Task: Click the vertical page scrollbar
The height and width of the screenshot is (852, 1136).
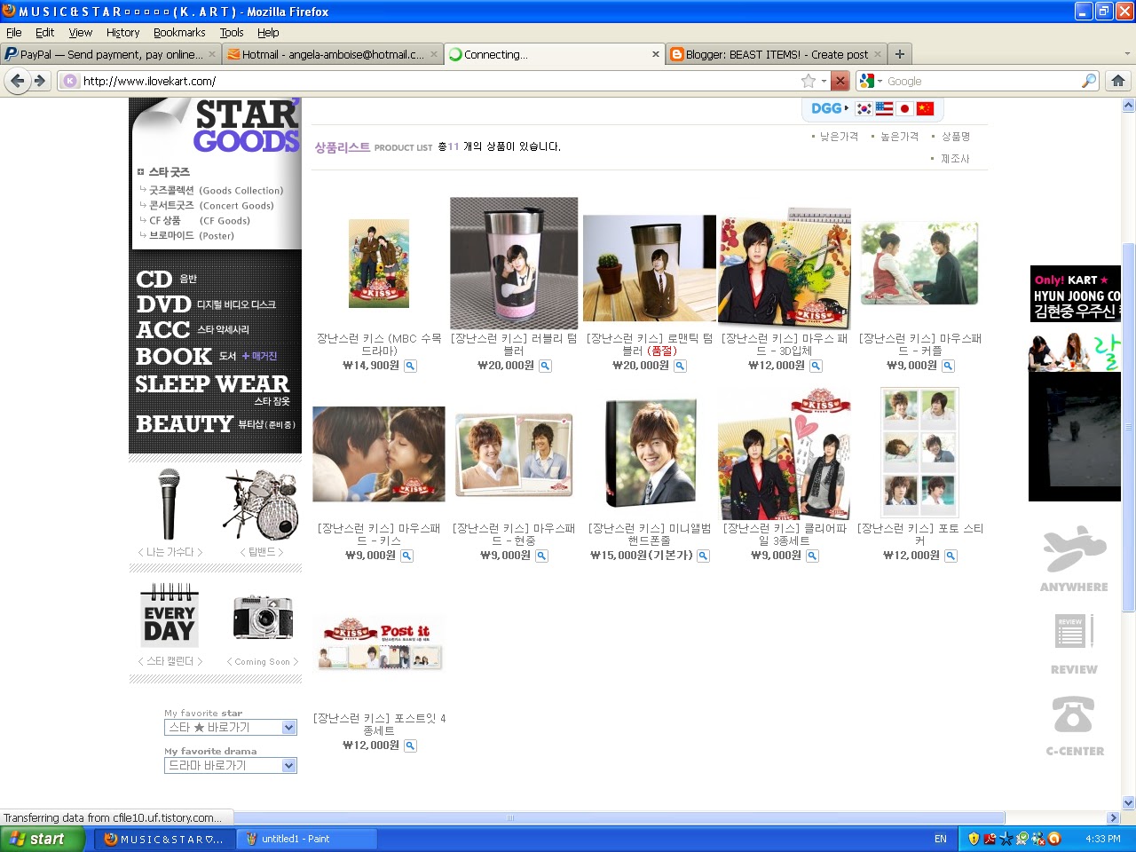Action: (1129, 426)
